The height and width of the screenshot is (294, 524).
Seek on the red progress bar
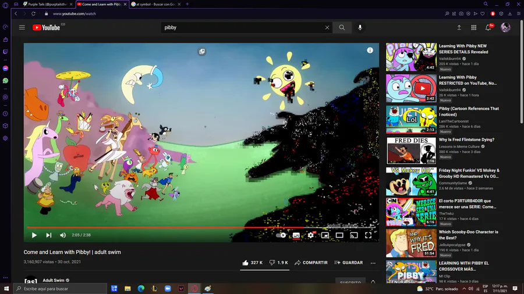click(201, 227)
